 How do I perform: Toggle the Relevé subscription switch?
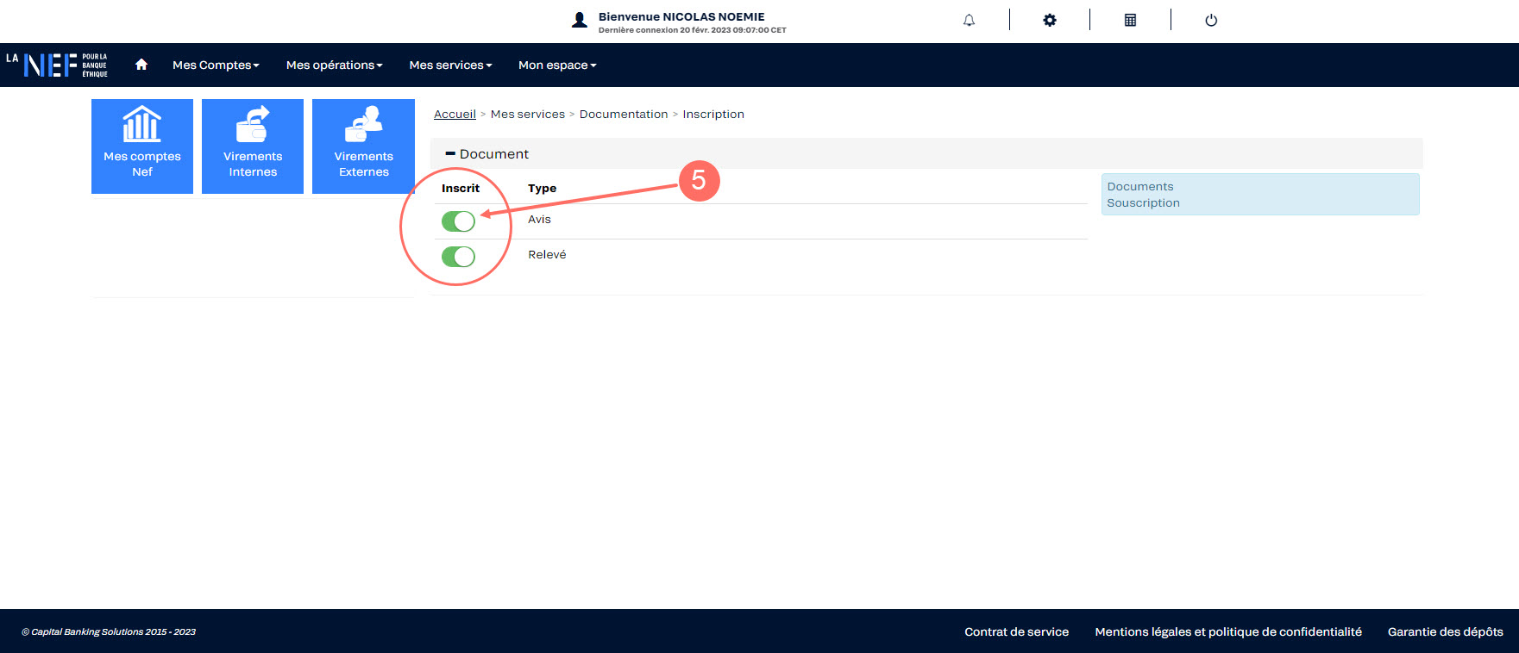click(x=458, y=257)
